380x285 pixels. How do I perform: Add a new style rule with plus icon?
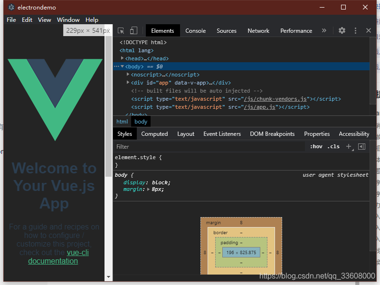tap(349, 146)
